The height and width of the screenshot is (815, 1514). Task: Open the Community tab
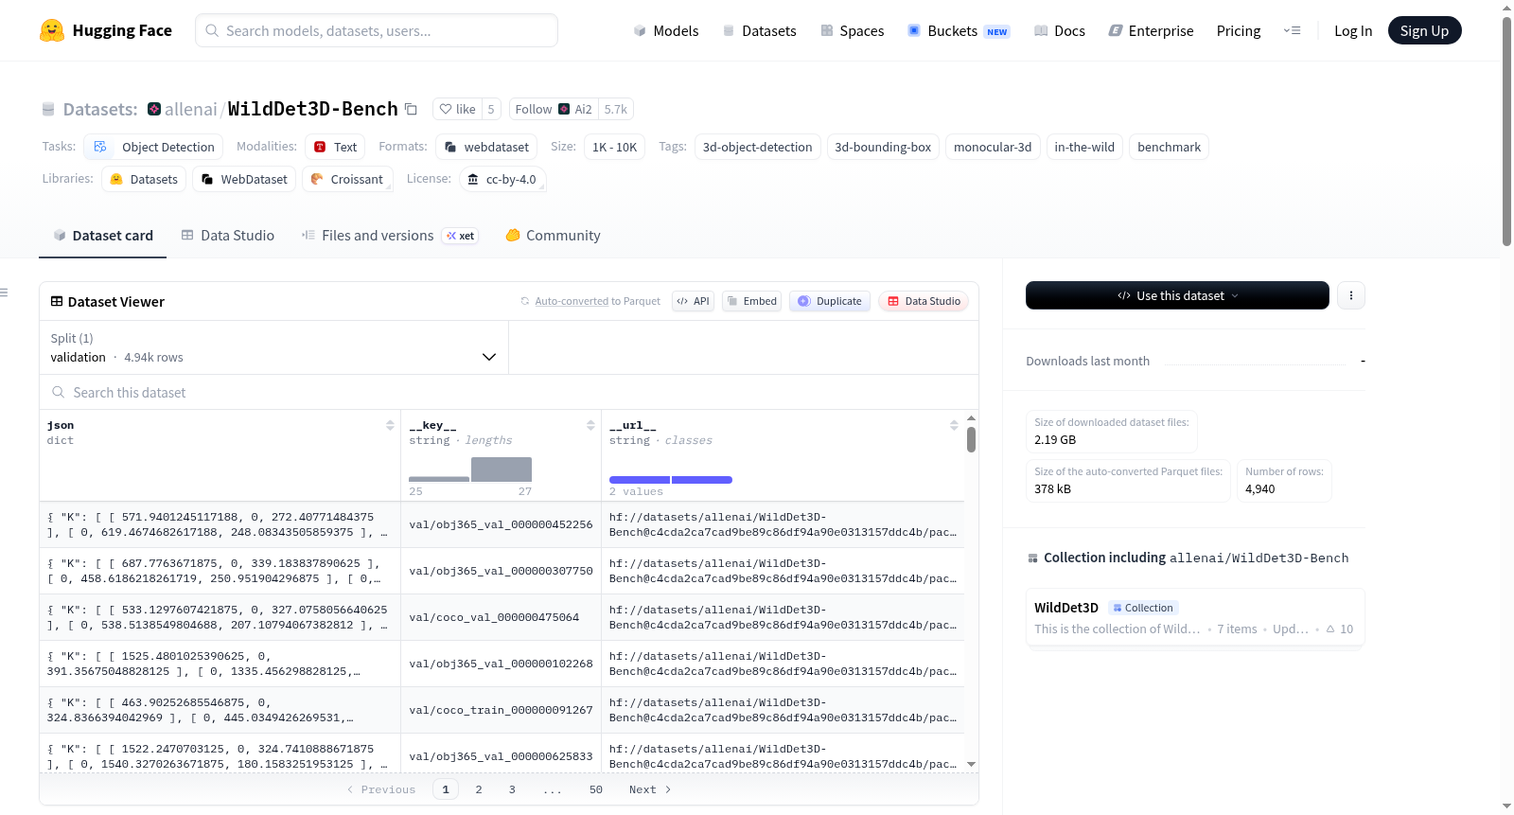pyautogui.click(x=553, y=236)
